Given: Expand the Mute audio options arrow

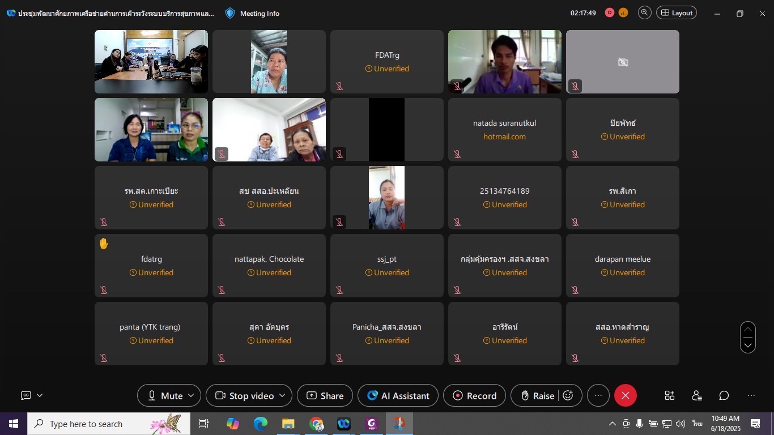Looking at the screenshot, I should click(x=191, y=395).
